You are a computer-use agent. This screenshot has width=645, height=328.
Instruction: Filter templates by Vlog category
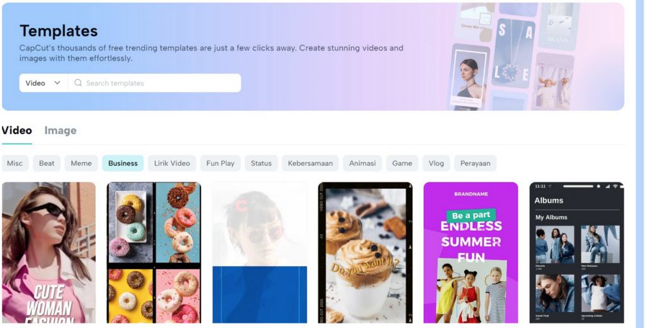(436, 163)
